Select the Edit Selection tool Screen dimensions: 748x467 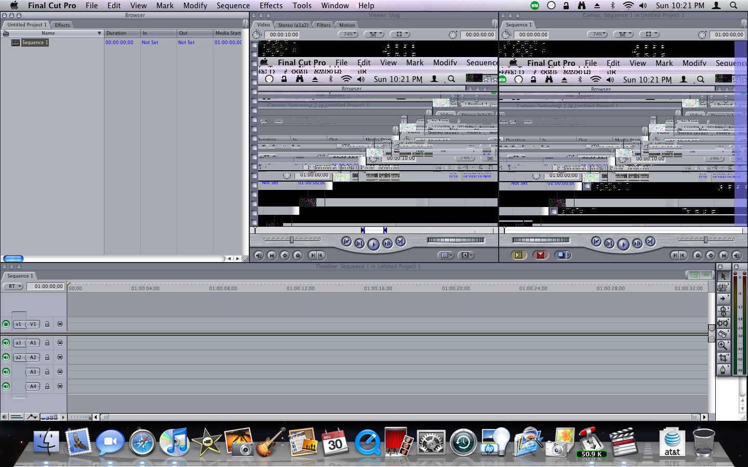723,287
